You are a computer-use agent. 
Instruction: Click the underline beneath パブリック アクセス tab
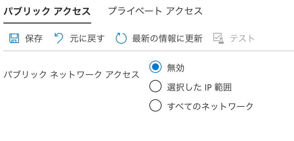(x=47, y=23)
